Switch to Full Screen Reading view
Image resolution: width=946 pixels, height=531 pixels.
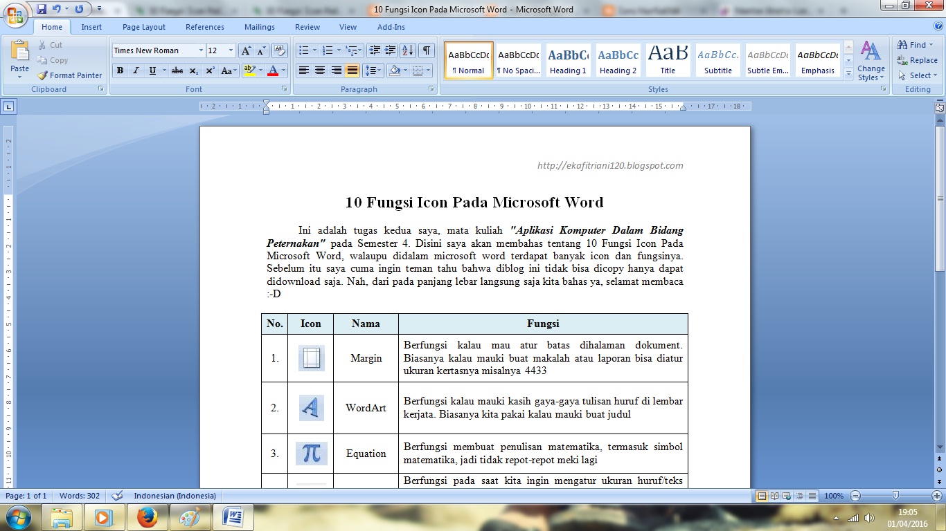[775, 496]
